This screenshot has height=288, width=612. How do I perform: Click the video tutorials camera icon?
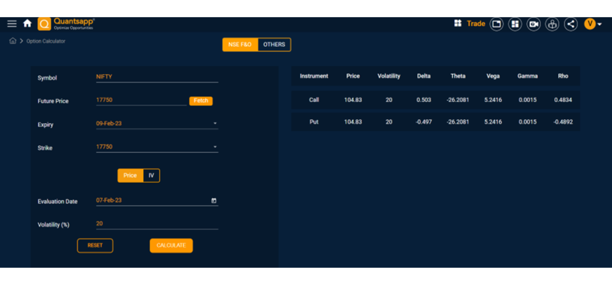[x=534, y=24]
